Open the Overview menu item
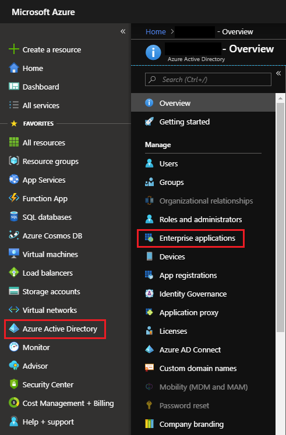This screenshot has width=286, height=435. pos(203,103)
